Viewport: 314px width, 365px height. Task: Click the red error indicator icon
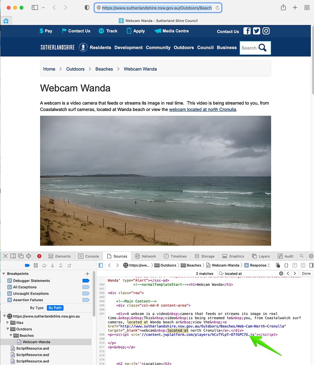click(39, 256)
